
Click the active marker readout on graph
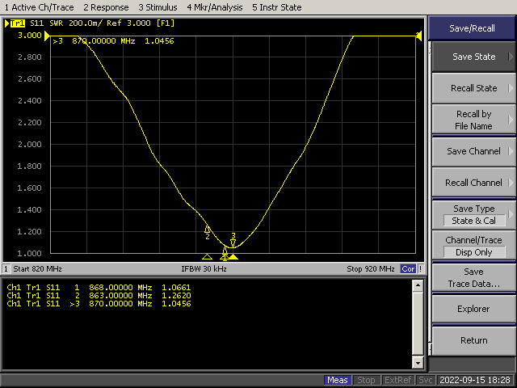click(113, 41)
